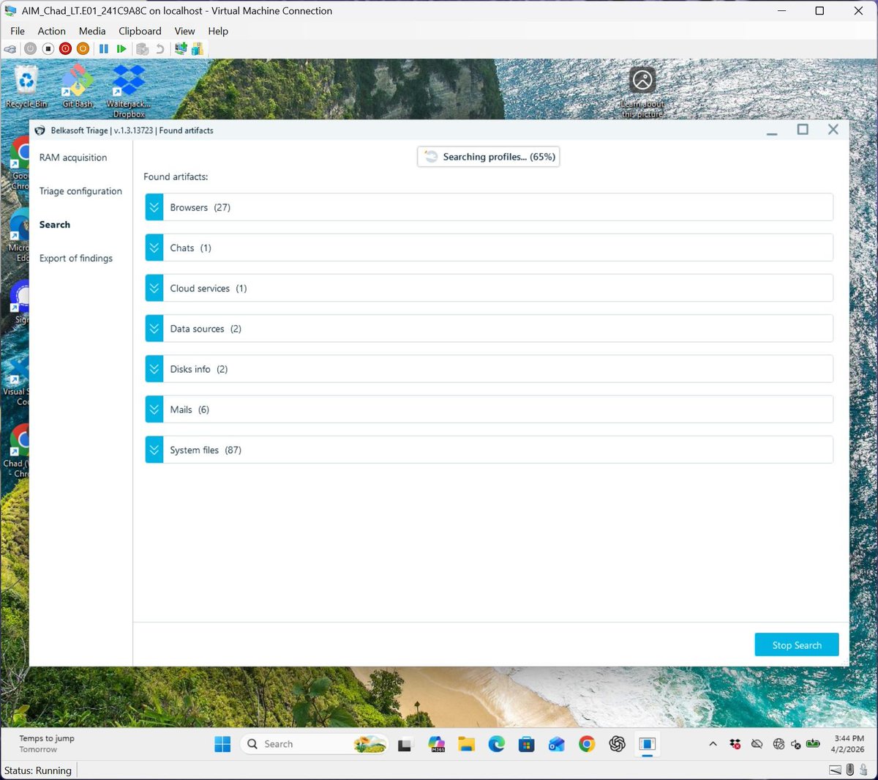Click the Ctrl+Alt+Del toolbar icon
This screenshot has height=780, width=878.
[10, 49]
